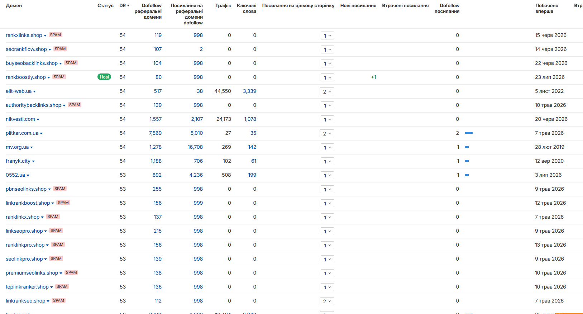Screen dimensions: 583x314
Task: Open buyseobacklinks.shop domain link
Action: (32, 63)
